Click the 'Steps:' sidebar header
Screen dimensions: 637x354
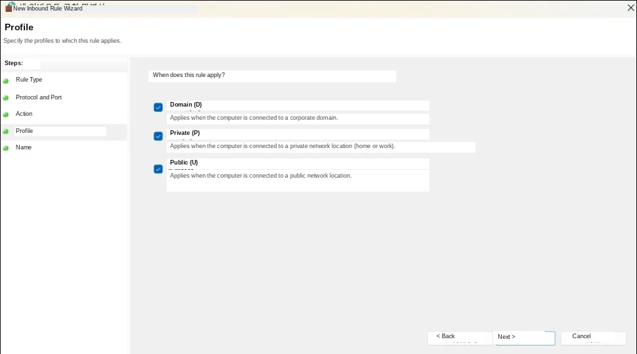14,63
